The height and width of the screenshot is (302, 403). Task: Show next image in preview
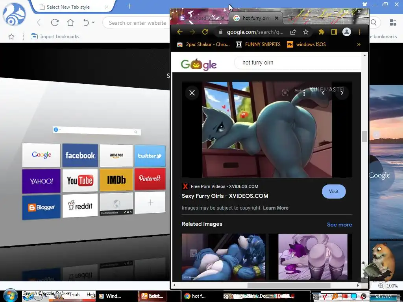(x=342, y=93)
